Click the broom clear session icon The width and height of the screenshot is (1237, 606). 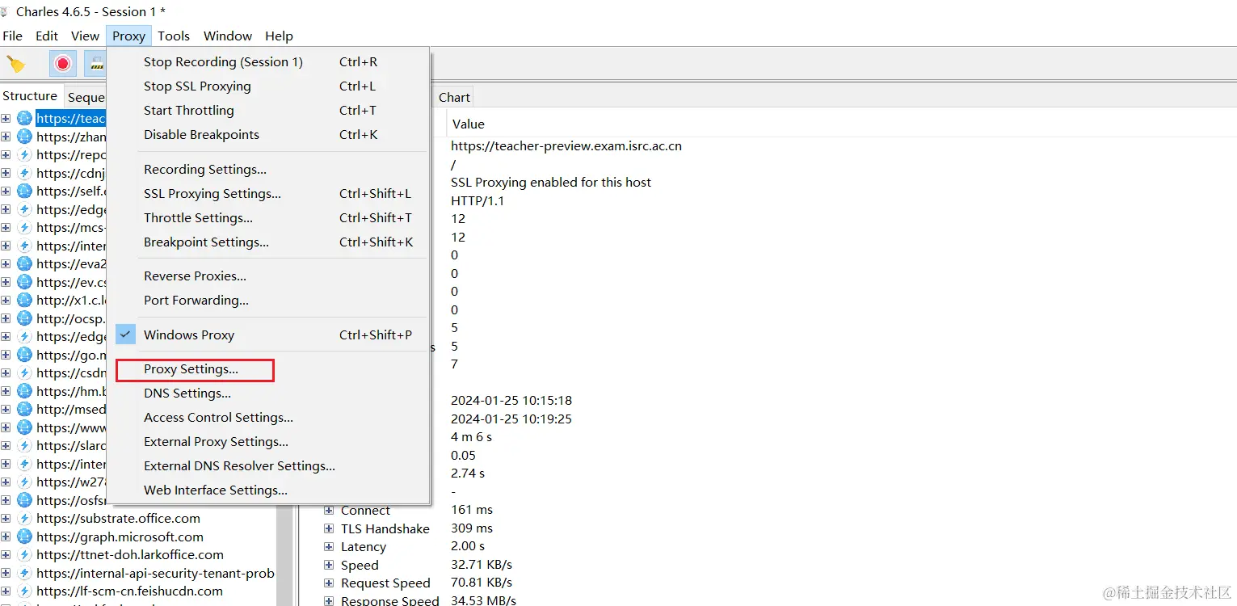pyautogui.click(x=15, y=64)
